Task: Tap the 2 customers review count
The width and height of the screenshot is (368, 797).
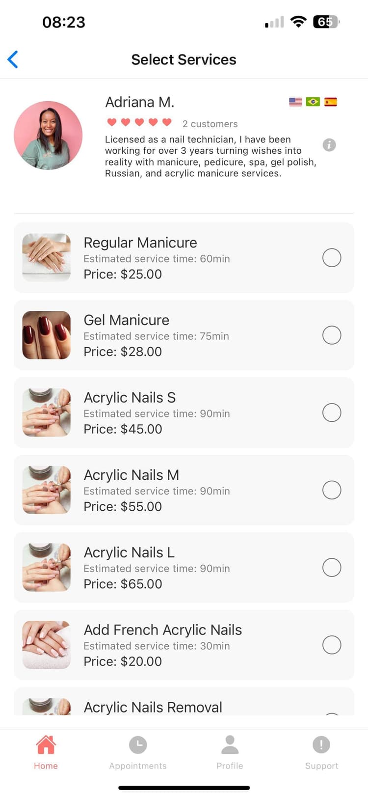Action: click(x=210, y=124)
